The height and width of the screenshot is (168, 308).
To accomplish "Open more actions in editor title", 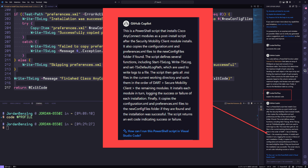I will pos(261,6).
